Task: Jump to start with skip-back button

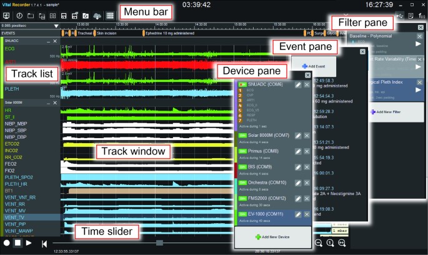Action: [x=44, y=244]
